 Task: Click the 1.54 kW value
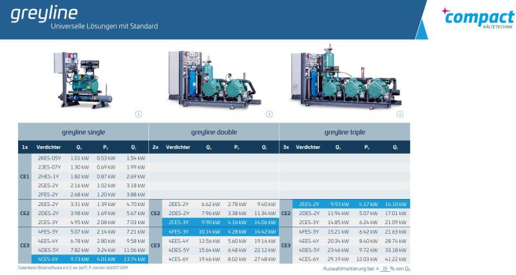click(x=135, y=158)
